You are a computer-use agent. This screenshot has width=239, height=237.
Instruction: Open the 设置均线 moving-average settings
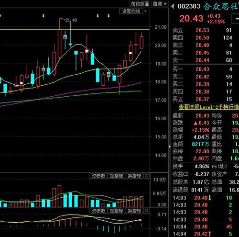pyautogui.click(x=131, y=11)
